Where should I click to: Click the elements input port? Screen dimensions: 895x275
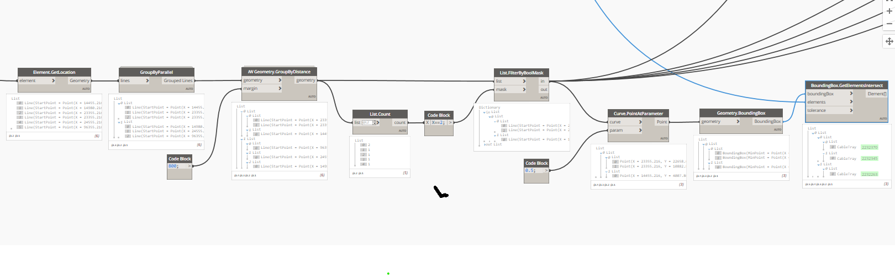pos(830,102)
